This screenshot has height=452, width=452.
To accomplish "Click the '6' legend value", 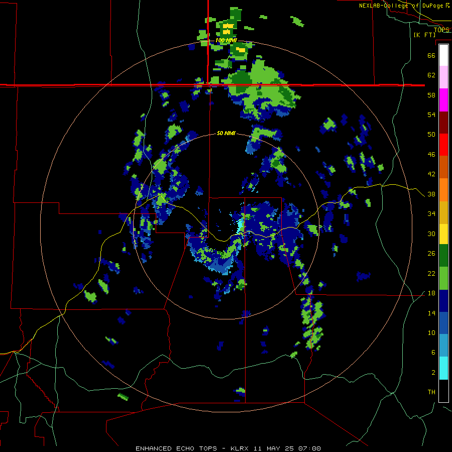I will point(433,353).
